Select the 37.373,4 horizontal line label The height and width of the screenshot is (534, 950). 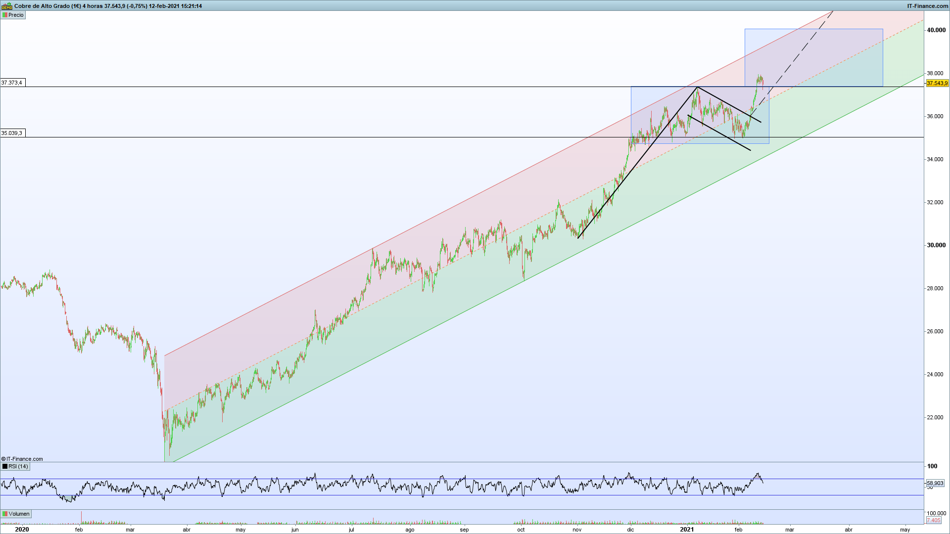12,83
